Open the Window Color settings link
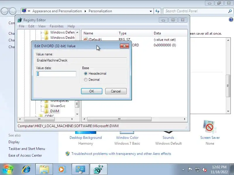The height and width of the screenshot is (175, 234). point(127,138)
